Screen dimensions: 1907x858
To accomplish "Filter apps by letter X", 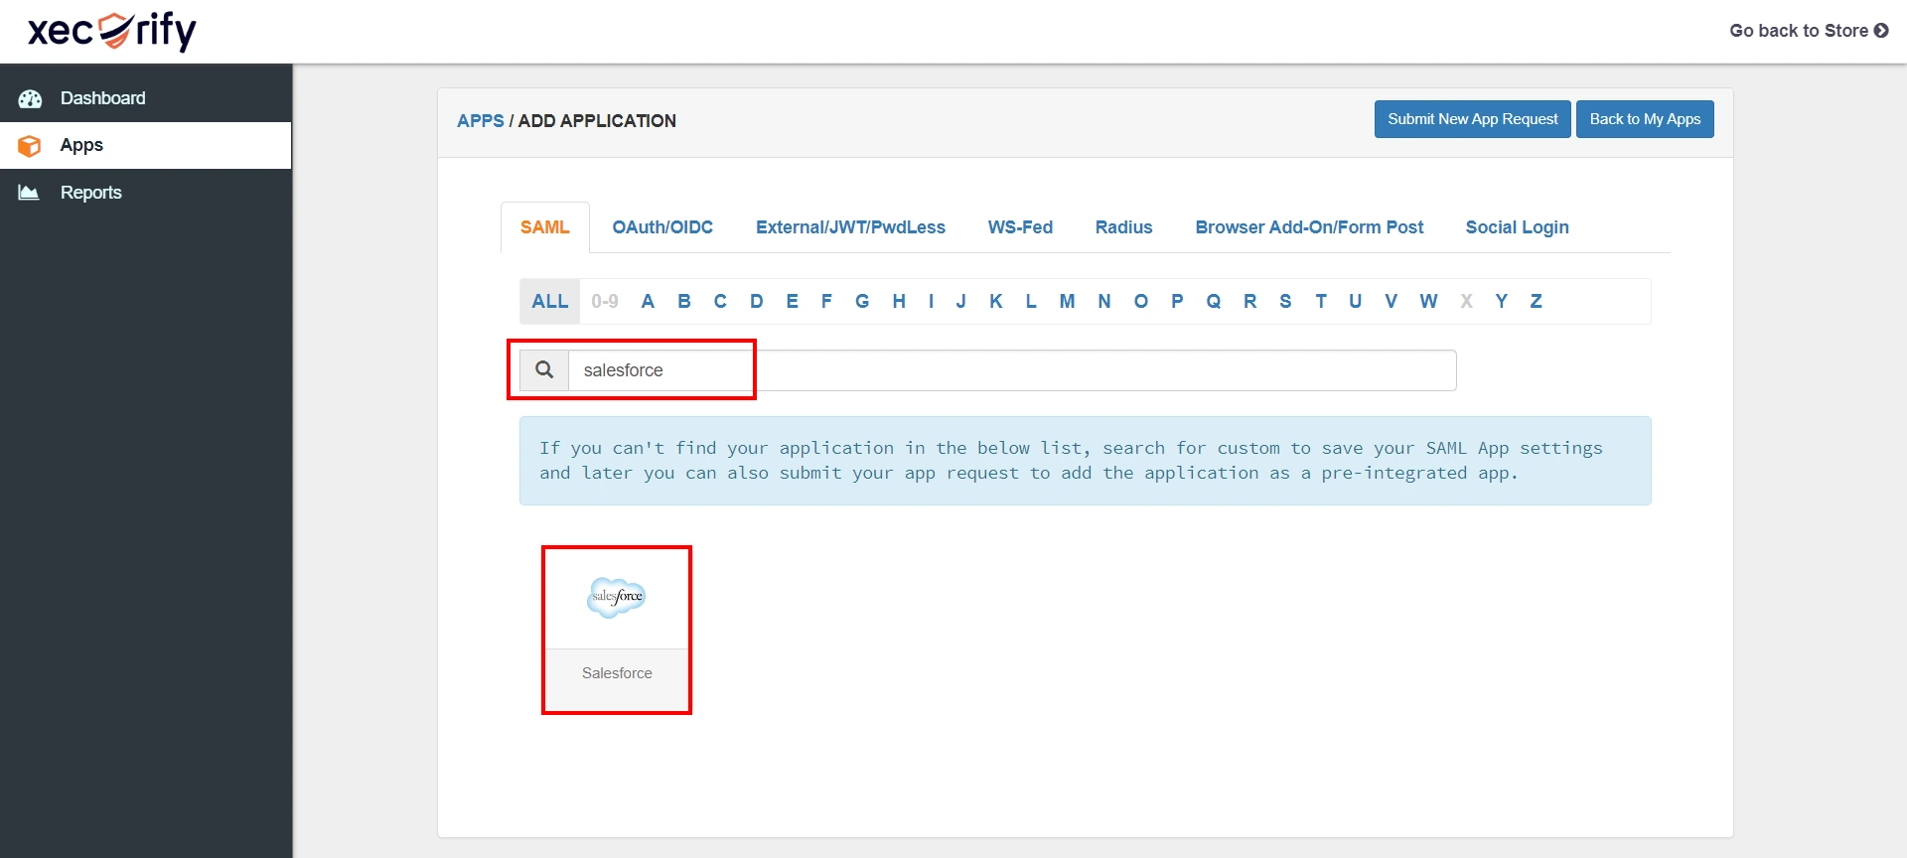I will (x=1467, y=301).
